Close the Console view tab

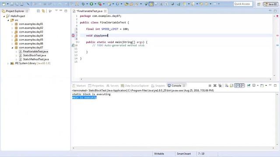point(184,85)
